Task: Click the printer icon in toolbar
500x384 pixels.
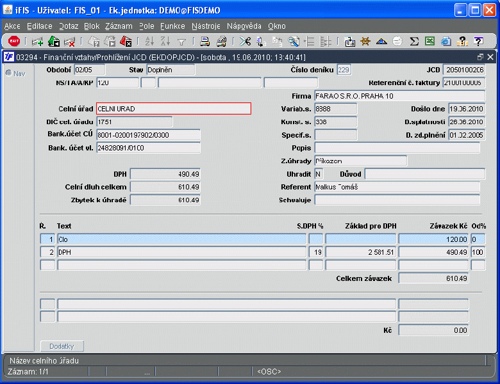Action: tap(204, 42)
